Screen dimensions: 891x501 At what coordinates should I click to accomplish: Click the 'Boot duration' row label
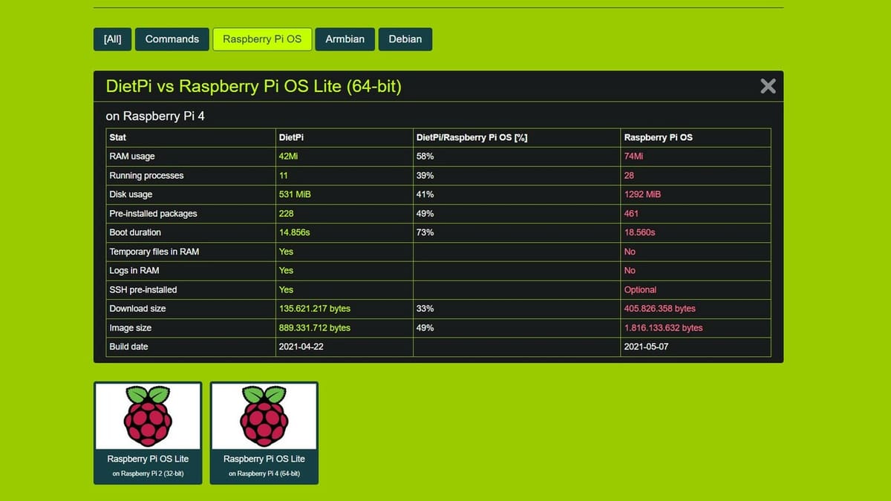coord(135,232)
